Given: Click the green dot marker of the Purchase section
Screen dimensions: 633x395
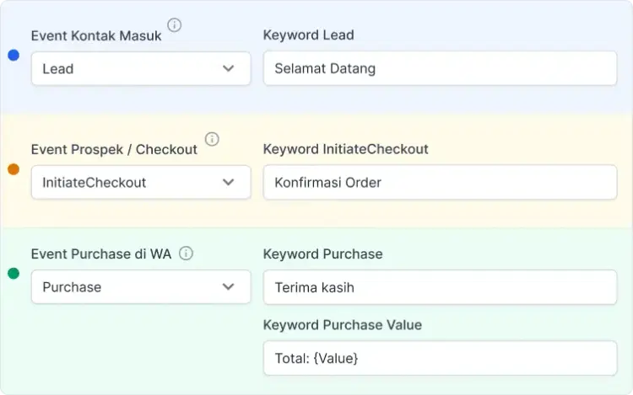Looking at the screenshot, I should [14, 274].
